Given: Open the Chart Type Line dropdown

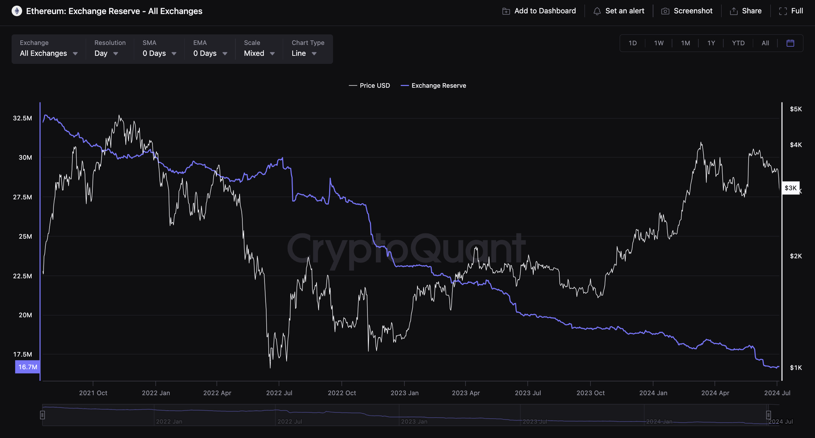Looking at the screenshot, I should tap(304, 53).
